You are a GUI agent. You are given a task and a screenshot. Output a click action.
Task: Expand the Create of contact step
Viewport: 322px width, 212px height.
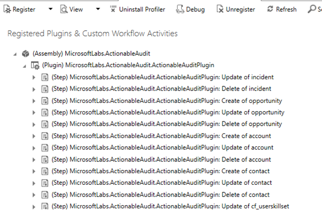[34, 172]
